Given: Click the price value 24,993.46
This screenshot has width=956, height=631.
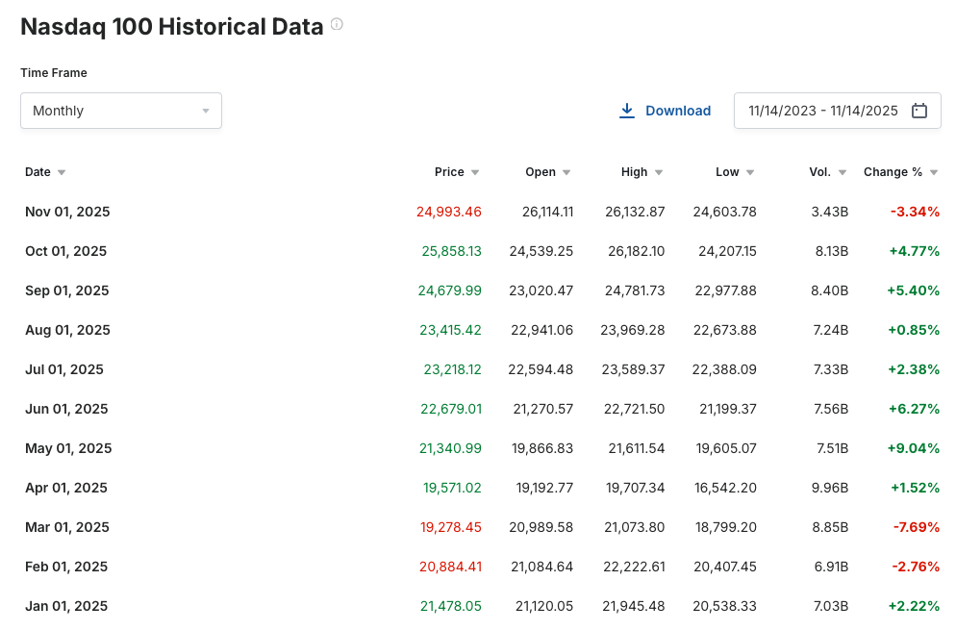Looking at the screenshot, I should click(x=449, y=212).
